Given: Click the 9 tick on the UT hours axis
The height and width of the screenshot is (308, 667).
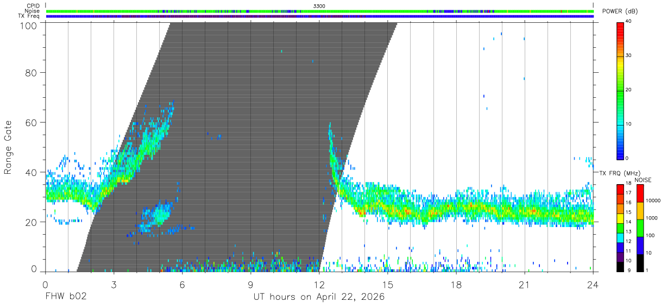Looking at the screenshot, I should (x=250, y=285).
